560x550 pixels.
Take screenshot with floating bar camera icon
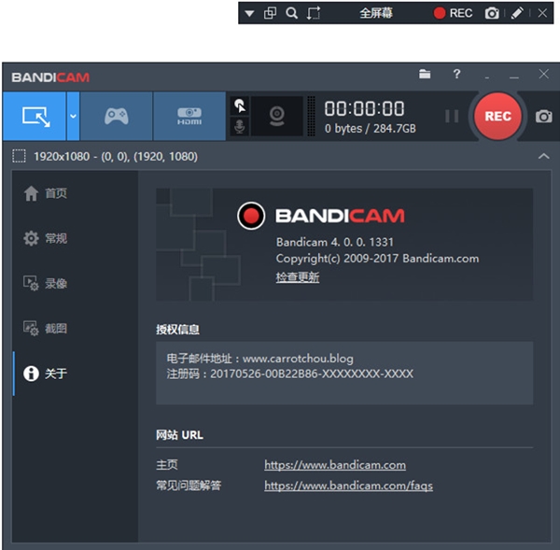point(492,13)
